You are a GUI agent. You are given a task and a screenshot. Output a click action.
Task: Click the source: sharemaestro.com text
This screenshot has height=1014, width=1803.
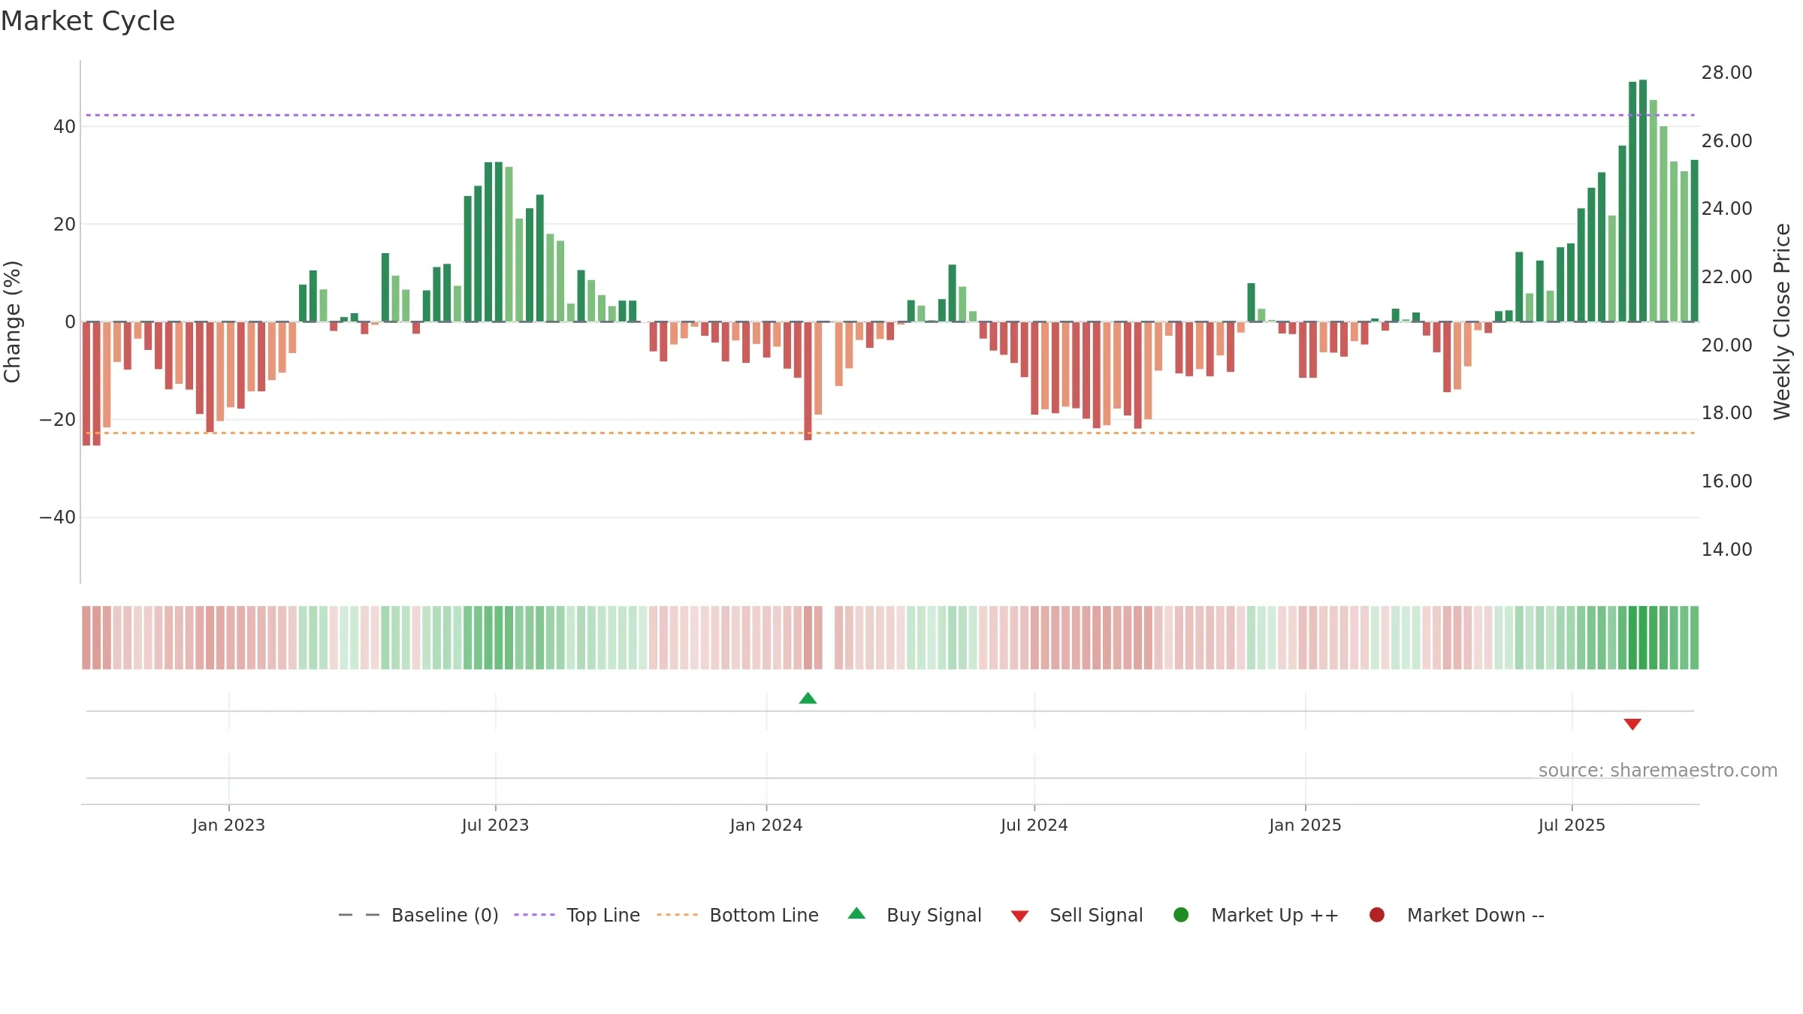coord(1658,771)
